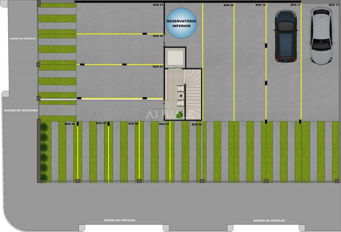341x232 pixels.
Task: Click the BOX 05 label
Action: tap(101, 123)
